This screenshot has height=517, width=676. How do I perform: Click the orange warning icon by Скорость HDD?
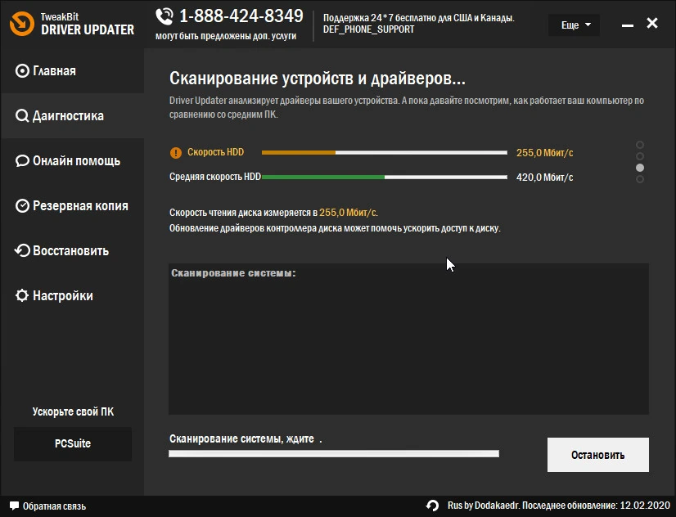[x=176, y=152]
